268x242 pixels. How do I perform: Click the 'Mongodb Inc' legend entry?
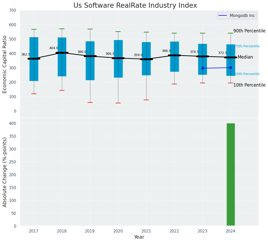coord(237,16)
